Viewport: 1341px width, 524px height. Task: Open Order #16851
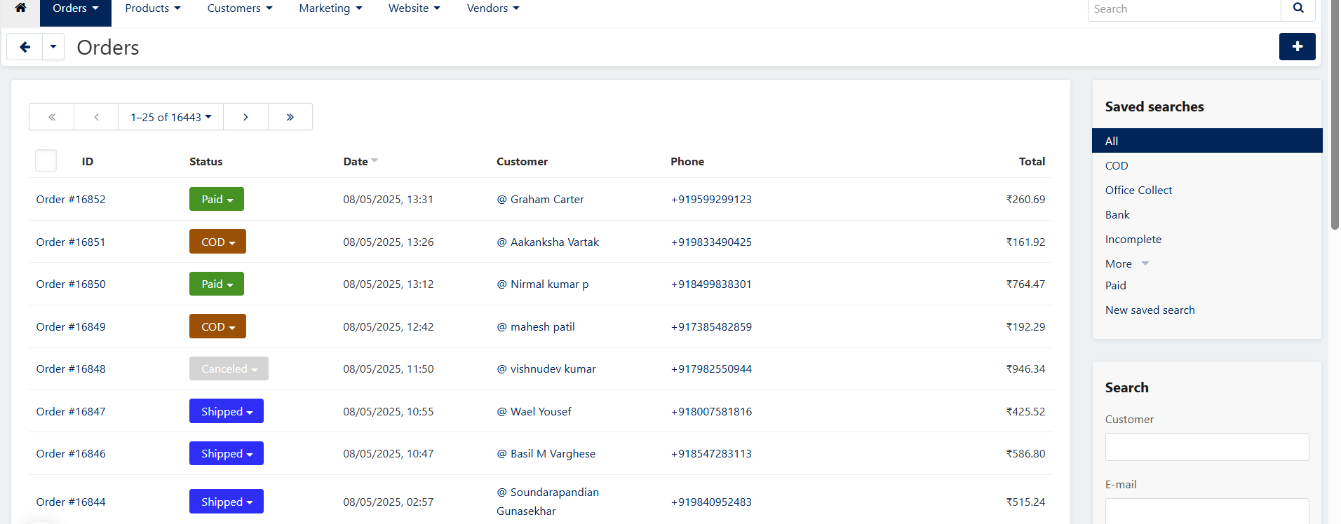point(71,242)
